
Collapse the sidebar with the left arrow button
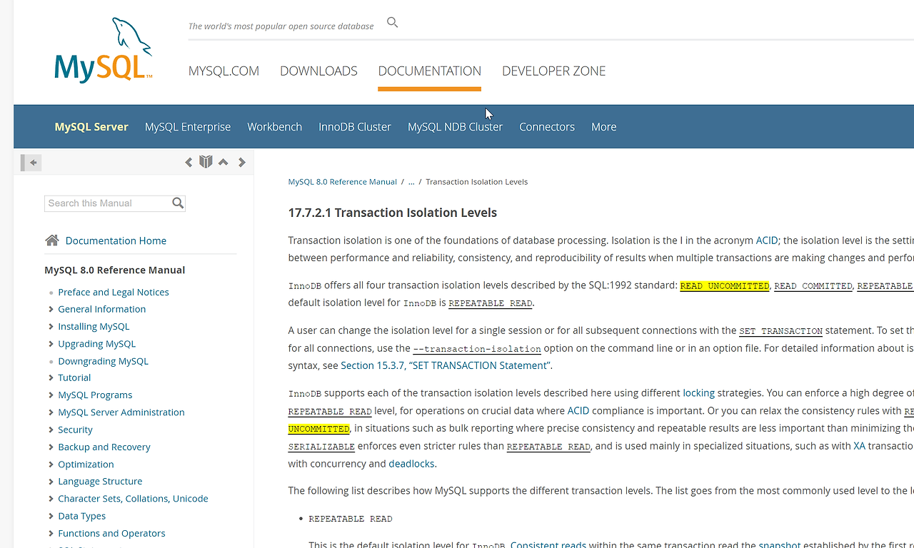pyautogui.click(x=32, y=163)
